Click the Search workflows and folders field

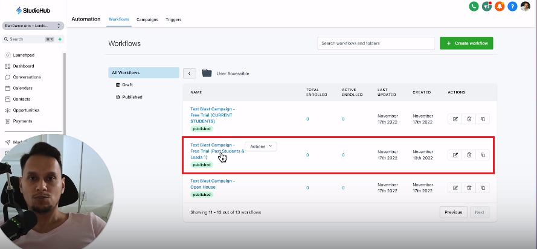[376, 43]
